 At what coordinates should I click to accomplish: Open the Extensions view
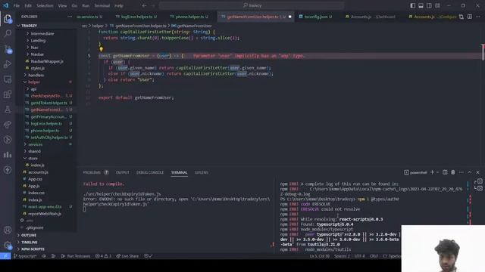pos(8,94)
